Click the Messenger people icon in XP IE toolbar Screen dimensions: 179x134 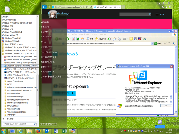(144, 39)
